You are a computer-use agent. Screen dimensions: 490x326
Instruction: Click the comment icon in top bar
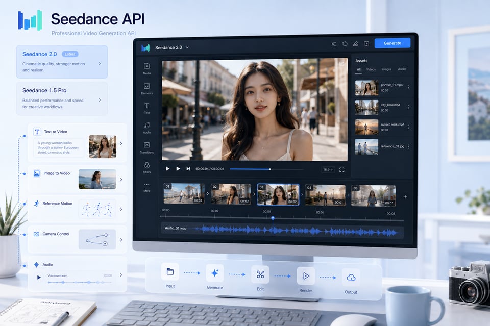(x=366, y=44)
